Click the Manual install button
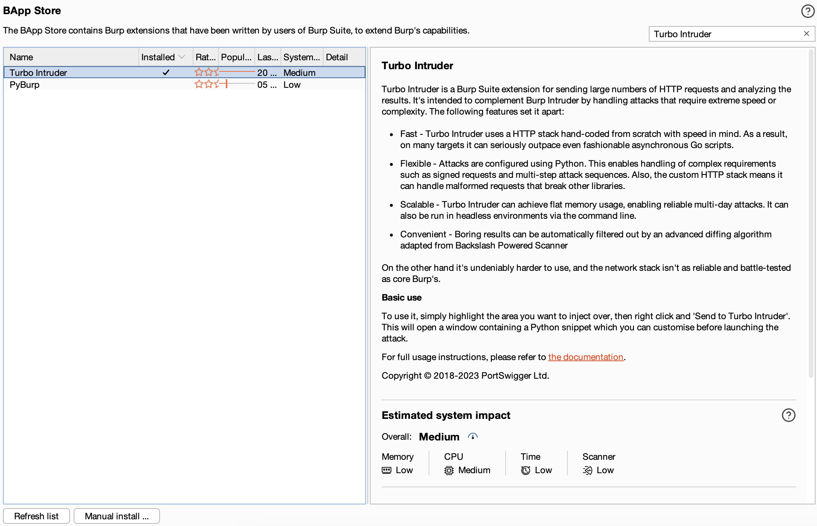 [x=116, y=516]
